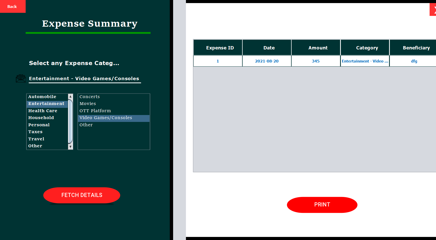Choose Health Care category
The width and height of the screenshot is (436, 240).
[43, 110]
